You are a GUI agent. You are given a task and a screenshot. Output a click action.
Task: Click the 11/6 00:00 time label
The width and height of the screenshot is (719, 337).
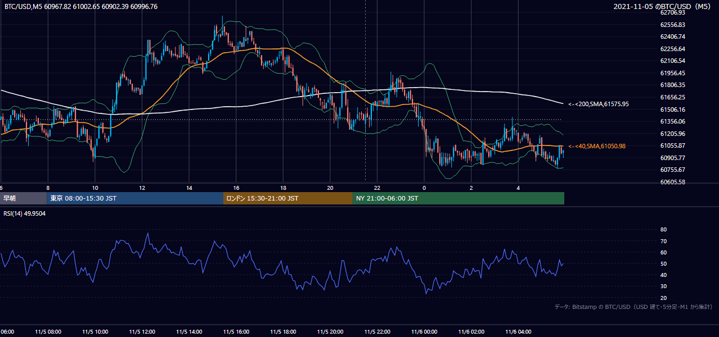click(x=424, y=331)
